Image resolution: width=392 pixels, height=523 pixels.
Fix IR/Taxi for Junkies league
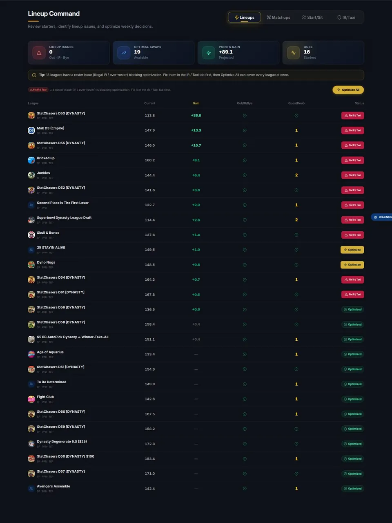(352, 175)
